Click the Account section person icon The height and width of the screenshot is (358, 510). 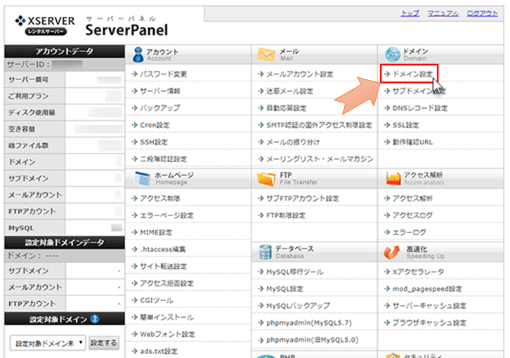[139, 55]
